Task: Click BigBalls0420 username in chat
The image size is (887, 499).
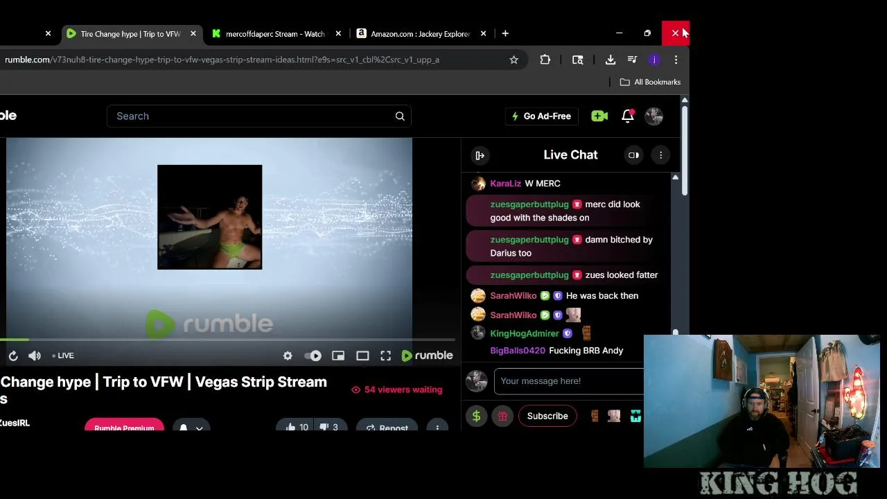Action: pyautogui.click(x=518, y=351)
